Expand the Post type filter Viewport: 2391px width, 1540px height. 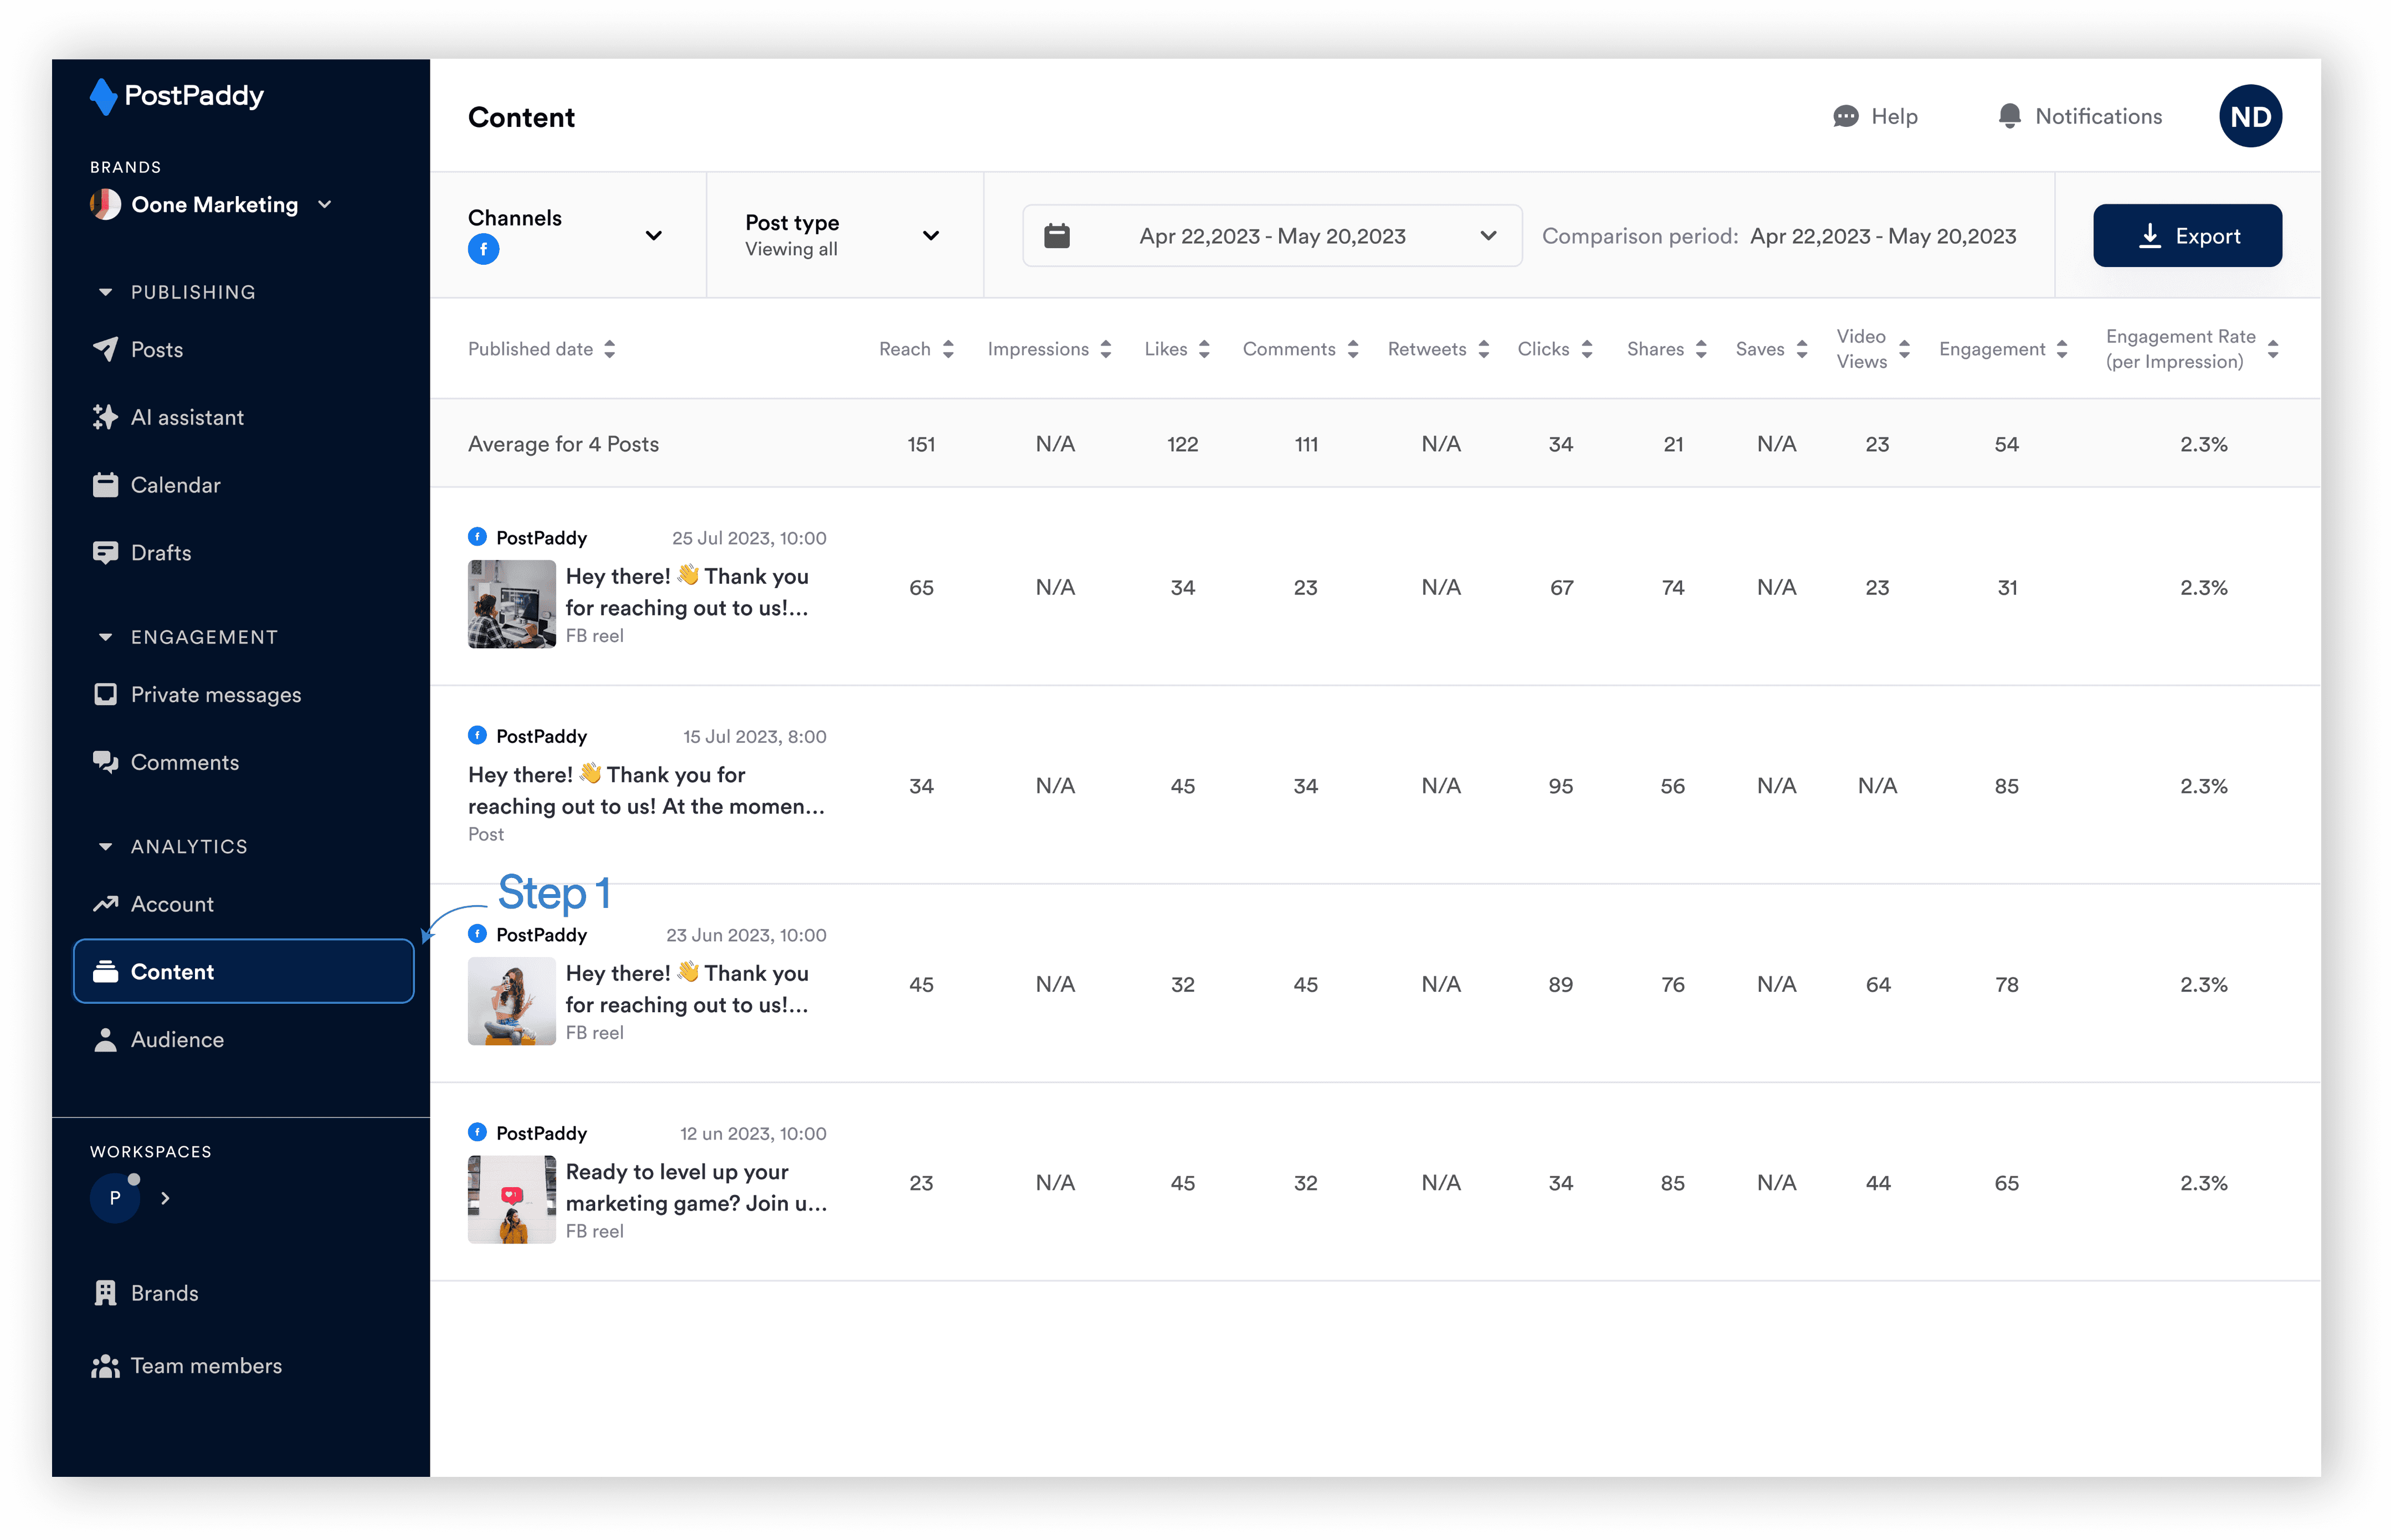(x=930, y=236)
